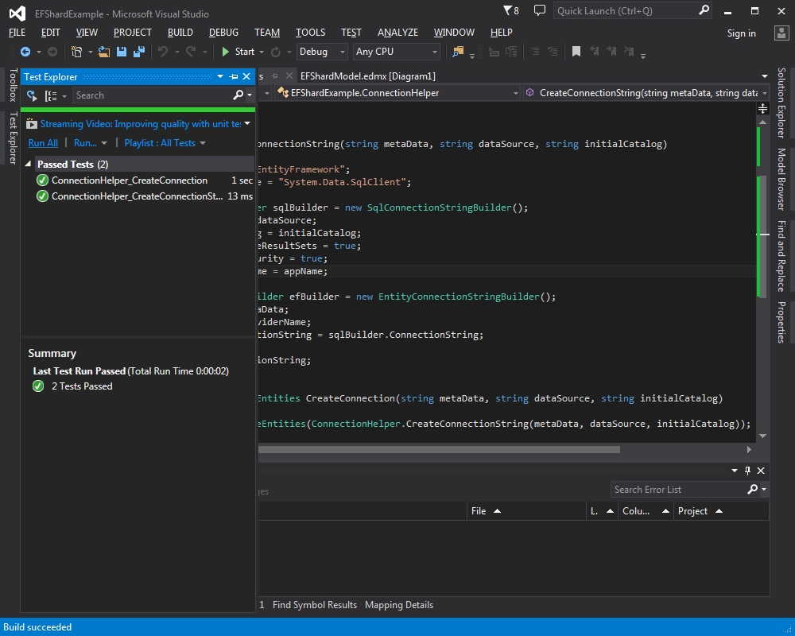795x636 pixels.
Task: Click the Save All icon
Action: click(x=139, y=52)
